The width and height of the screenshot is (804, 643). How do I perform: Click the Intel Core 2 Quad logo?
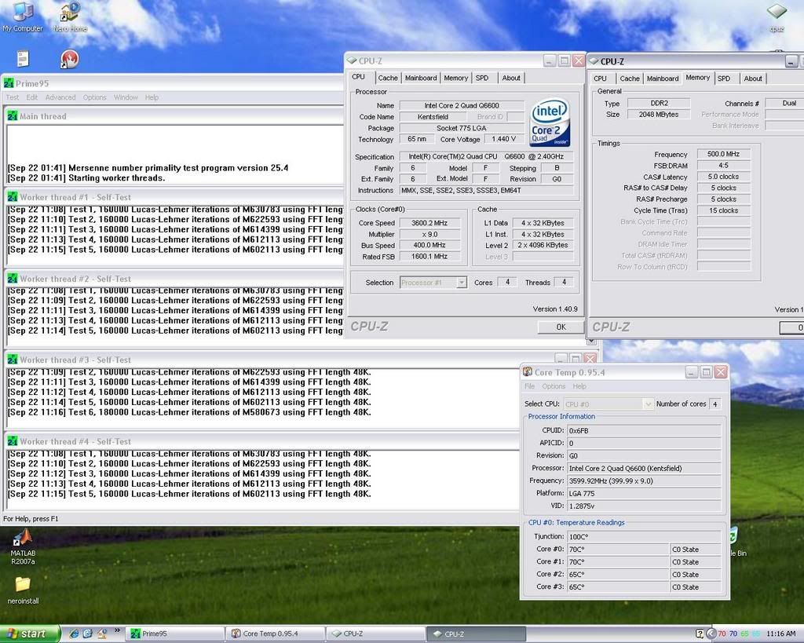pos(550,123)
